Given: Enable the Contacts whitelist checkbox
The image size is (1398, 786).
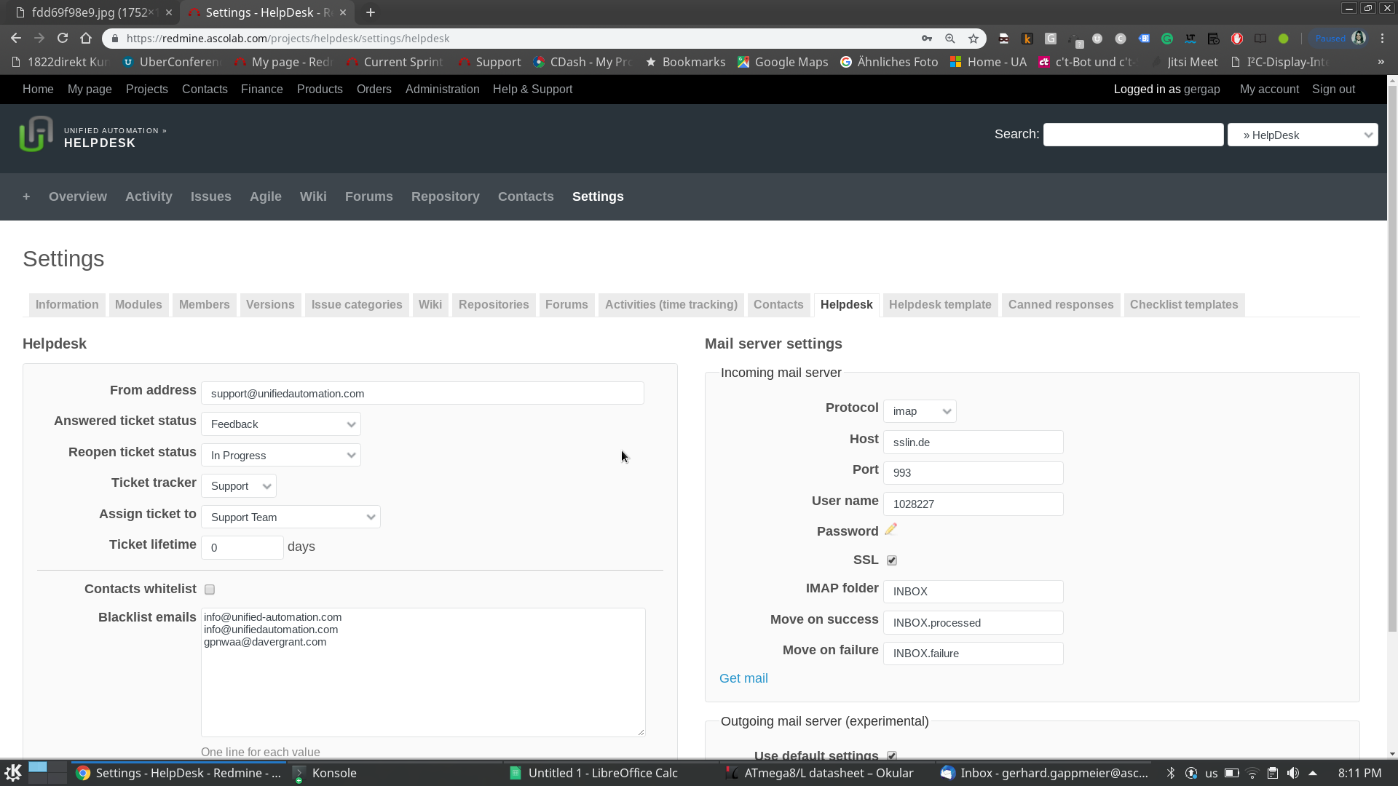Looking at the screenshot, I should click(210, 589).
